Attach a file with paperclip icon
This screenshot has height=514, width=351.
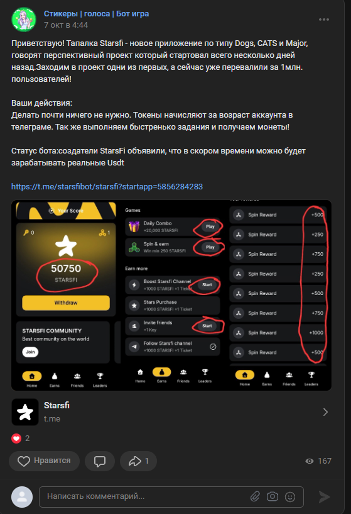(x=255, y=496)
